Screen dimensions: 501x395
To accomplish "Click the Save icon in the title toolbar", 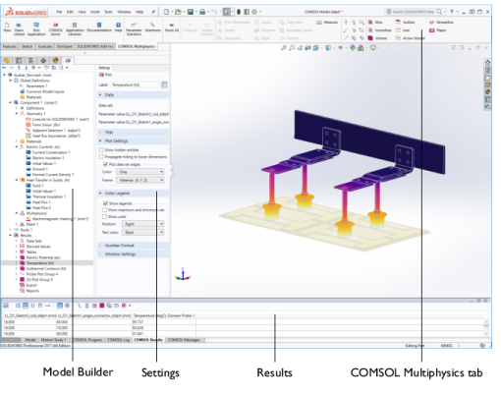I will (190, 12).
